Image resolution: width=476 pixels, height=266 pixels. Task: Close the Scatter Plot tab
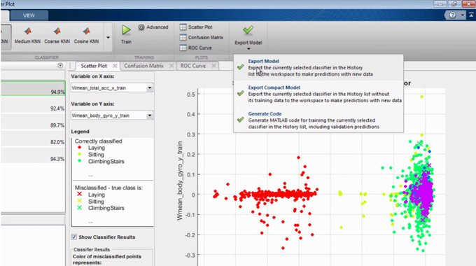(x=115, y=66)
